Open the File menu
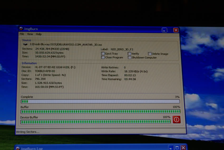The width and height of the screenshot is (224, 150). click(22, 34)
